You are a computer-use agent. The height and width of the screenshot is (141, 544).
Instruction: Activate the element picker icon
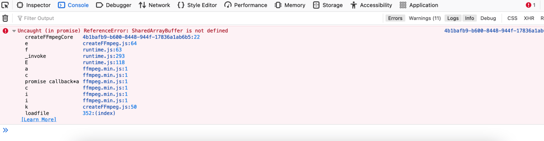click(5, 5)
